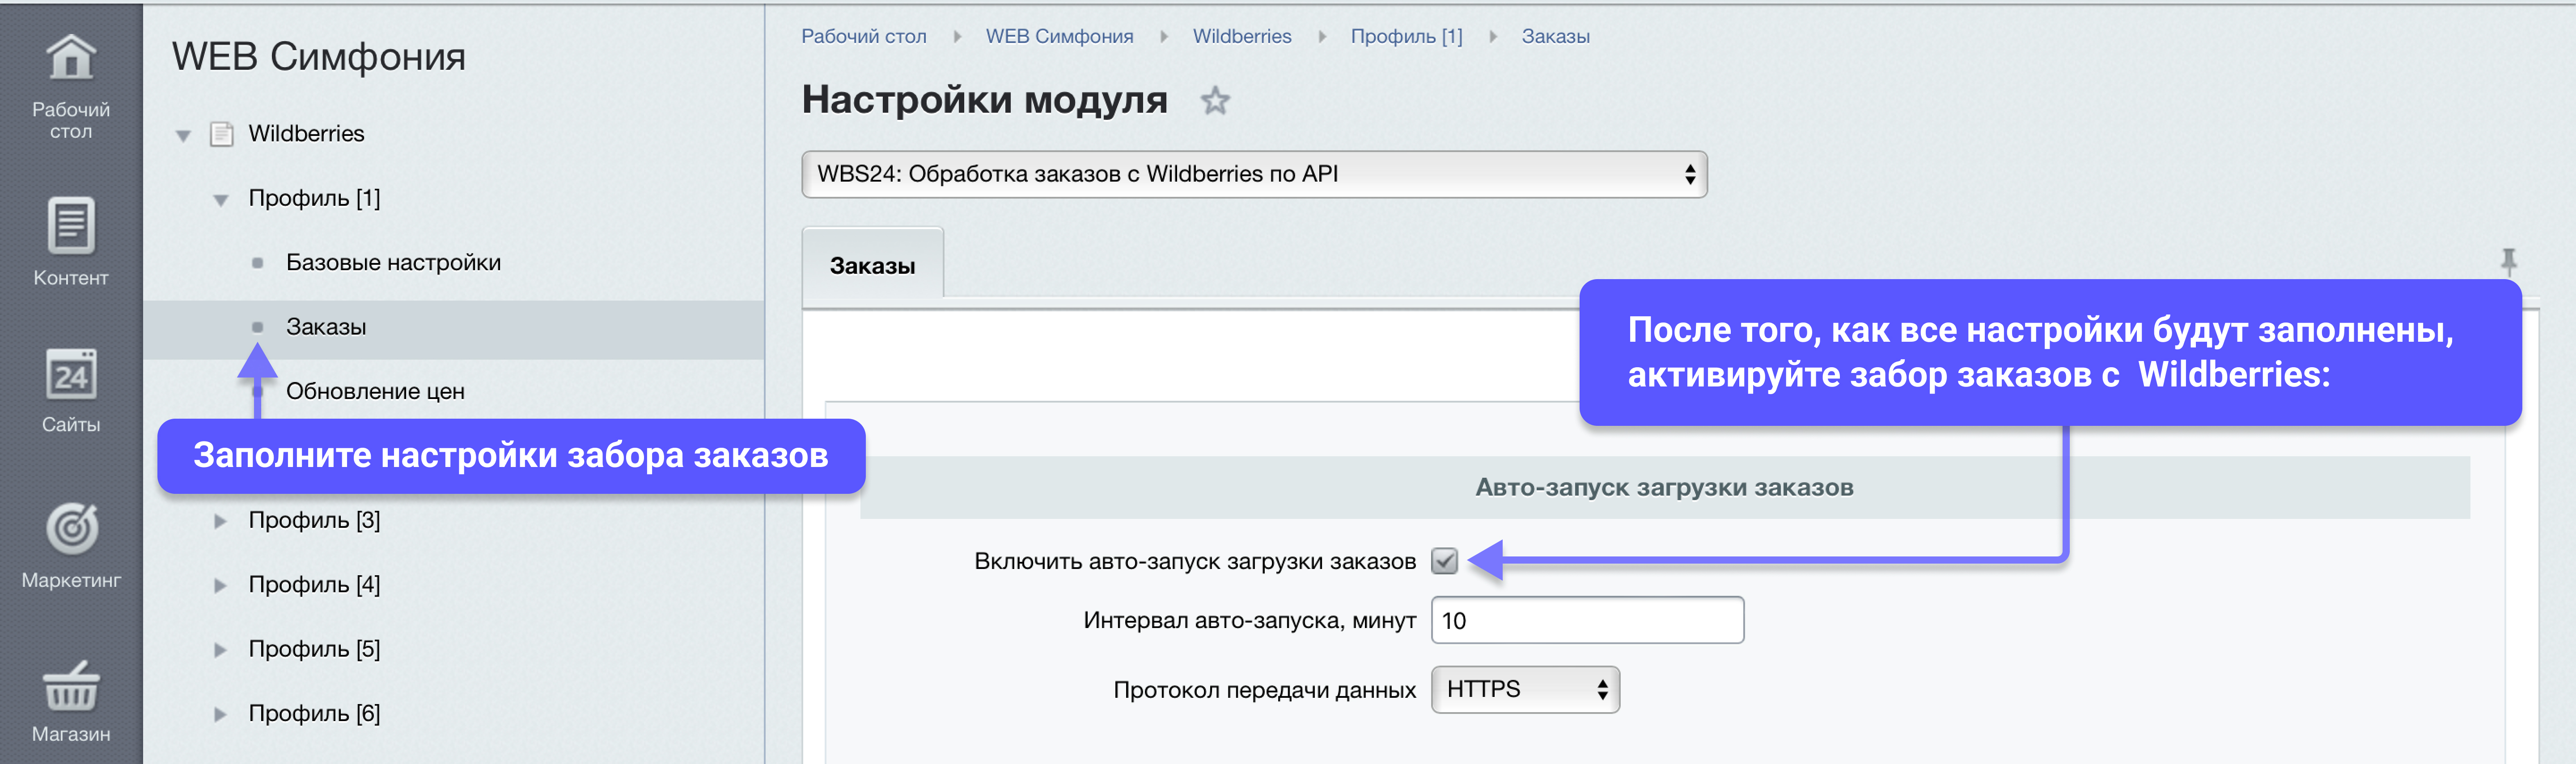
Task: Collapse Профиль [1] tree node
Action: 220,200
